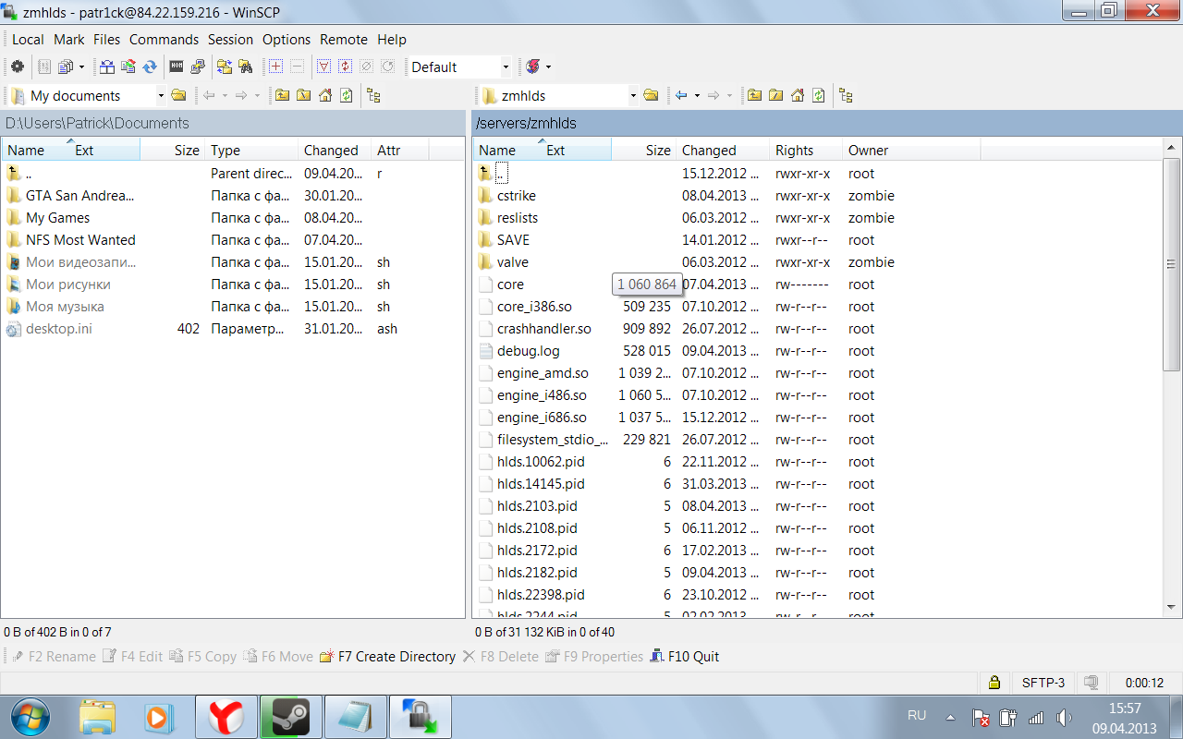Go to home directory in remote panel
Image resolution: width=1183 pixels, height=739 pixels.
pos(798,95)
